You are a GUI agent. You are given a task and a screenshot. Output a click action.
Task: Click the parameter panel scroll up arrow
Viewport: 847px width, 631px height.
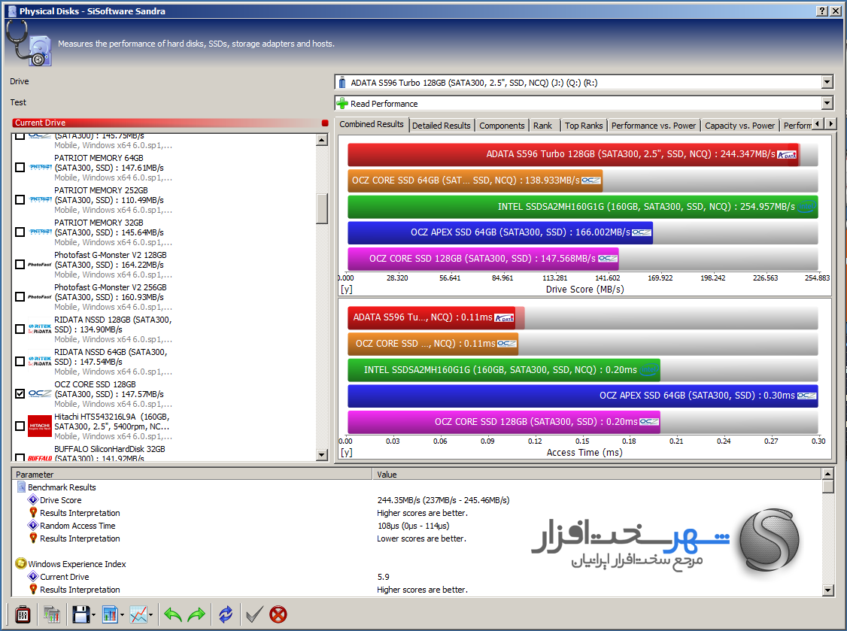pos(827,474)
